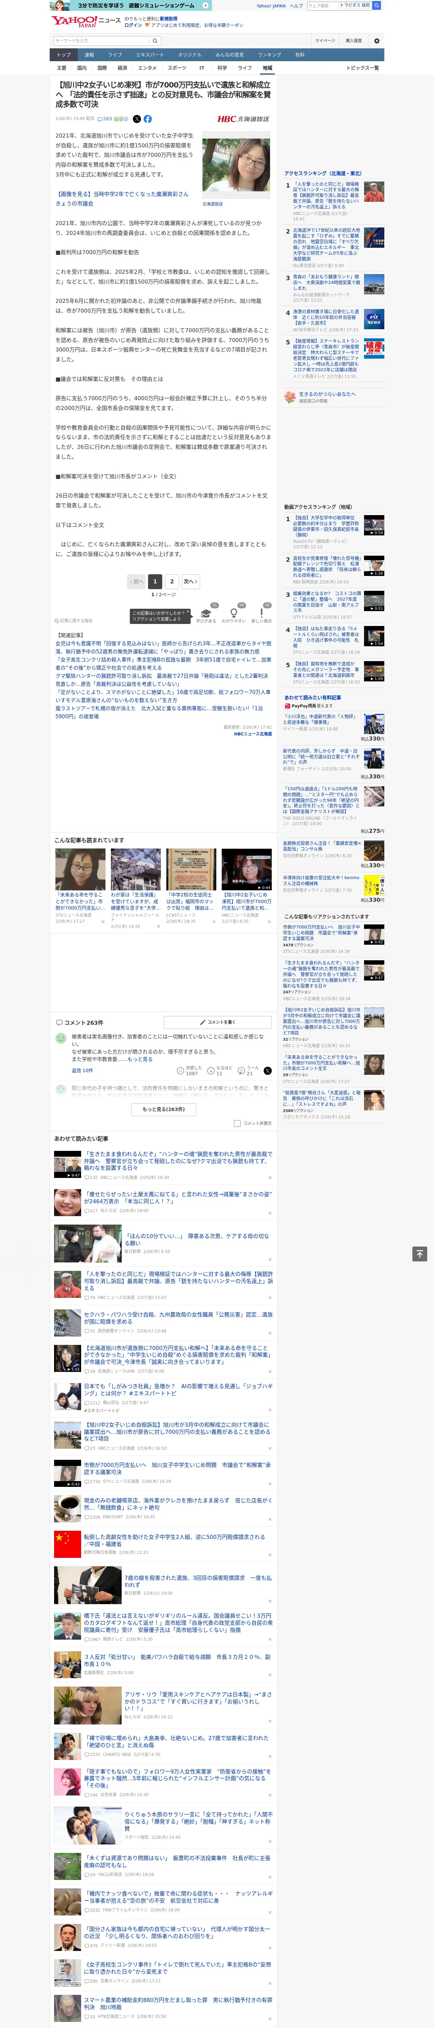Share the article on X
434x2028 pixels.
[x=136, y=119]
